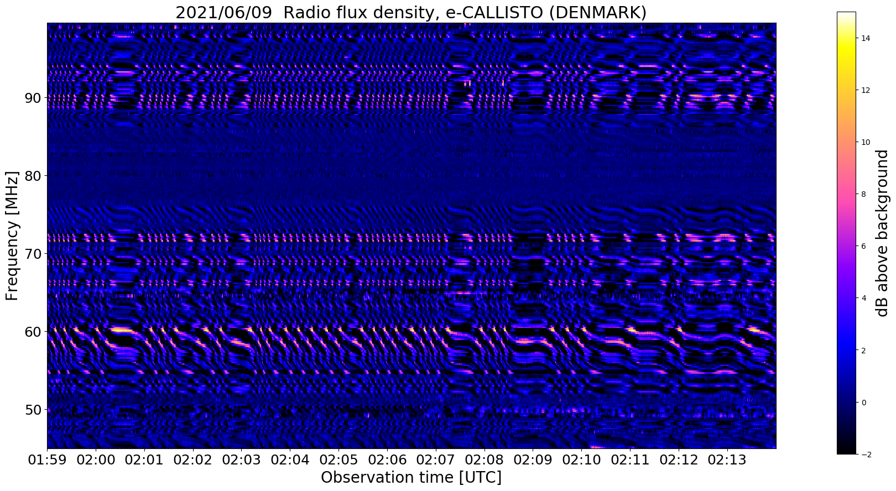Click the 02:12 time tick label
Screen dimensions: 896x491
[679, 460]
